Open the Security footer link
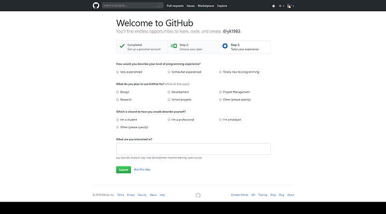This screenshot has height=214, width=386. (142, 195)
